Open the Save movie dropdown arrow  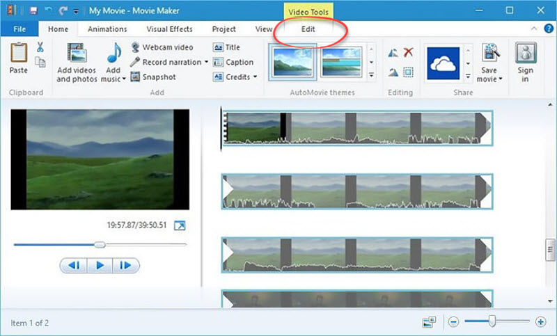(x=501, y=79)
